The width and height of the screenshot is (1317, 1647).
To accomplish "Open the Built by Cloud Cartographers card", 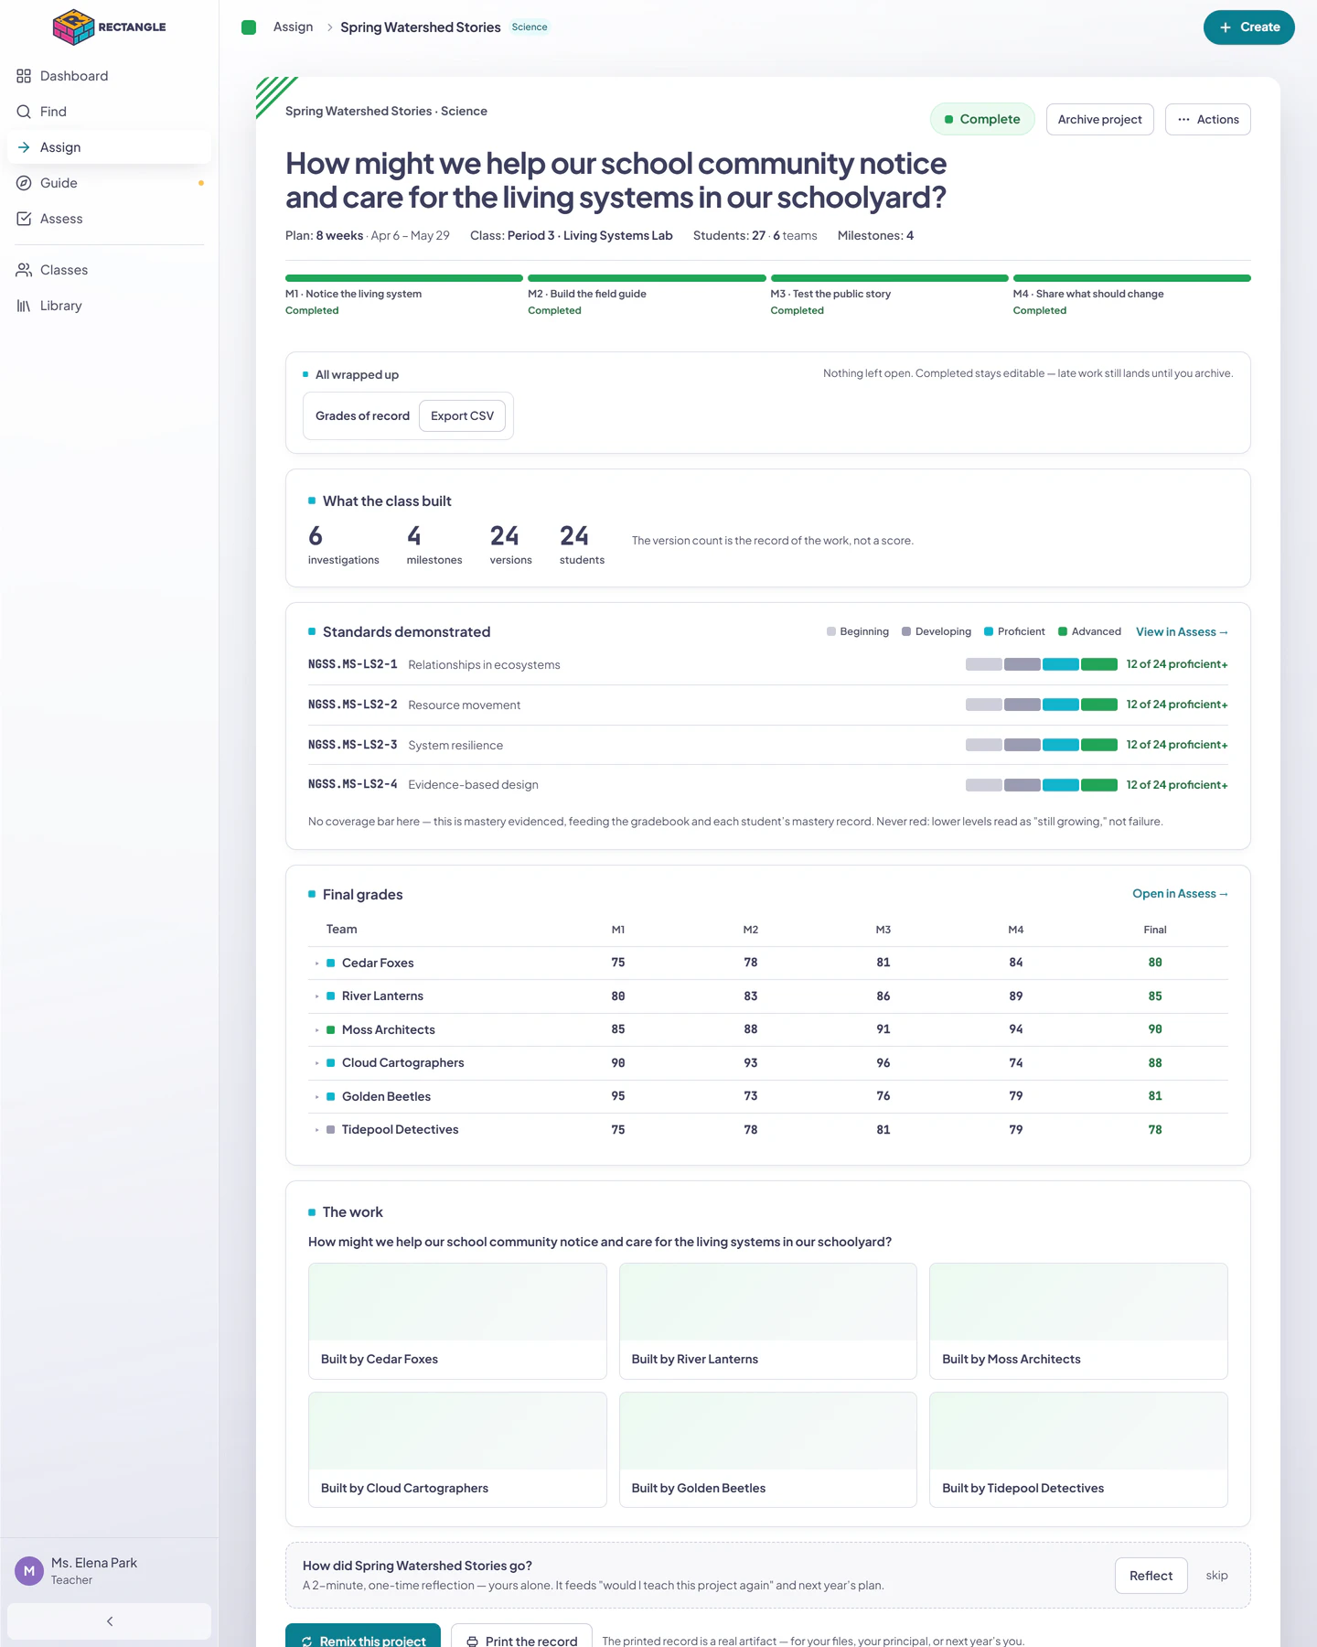I will point(457,1450).
